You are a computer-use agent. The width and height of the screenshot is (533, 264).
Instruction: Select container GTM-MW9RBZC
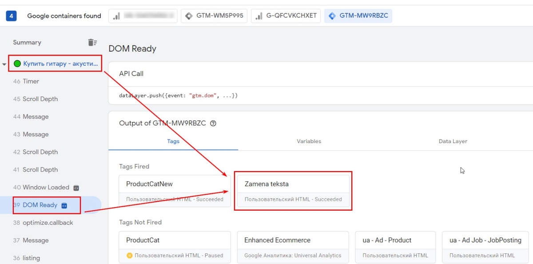(x=358, y=16)
